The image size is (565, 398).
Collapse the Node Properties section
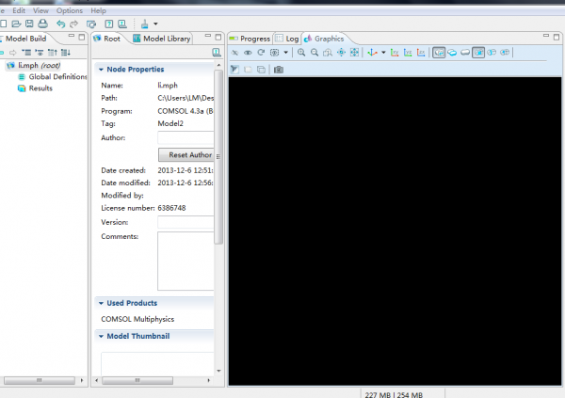(x=101, y=69)
